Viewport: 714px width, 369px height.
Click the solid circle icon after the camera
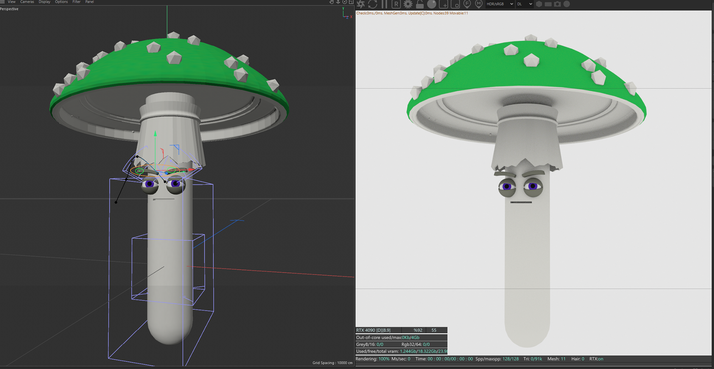pos(567,4)
